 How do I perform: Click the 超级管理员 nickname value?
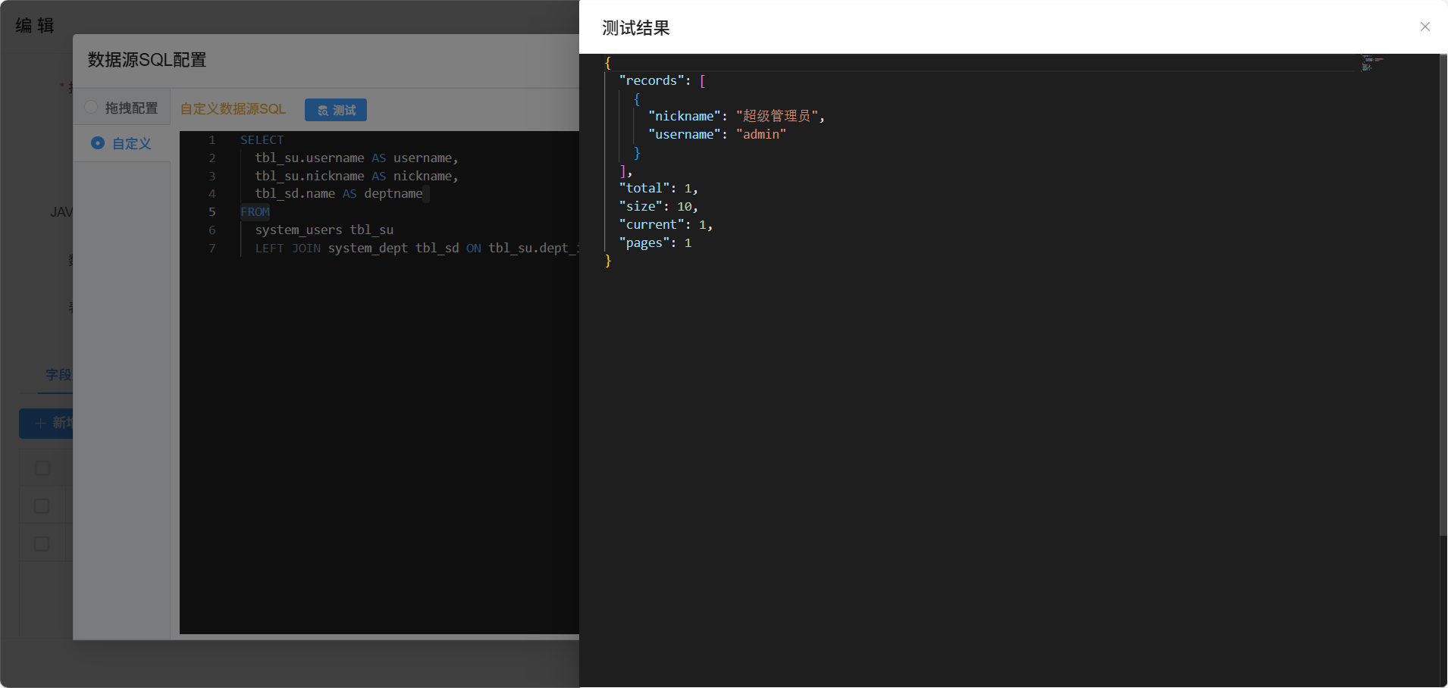pyautogui.click(x=776, y=116)
